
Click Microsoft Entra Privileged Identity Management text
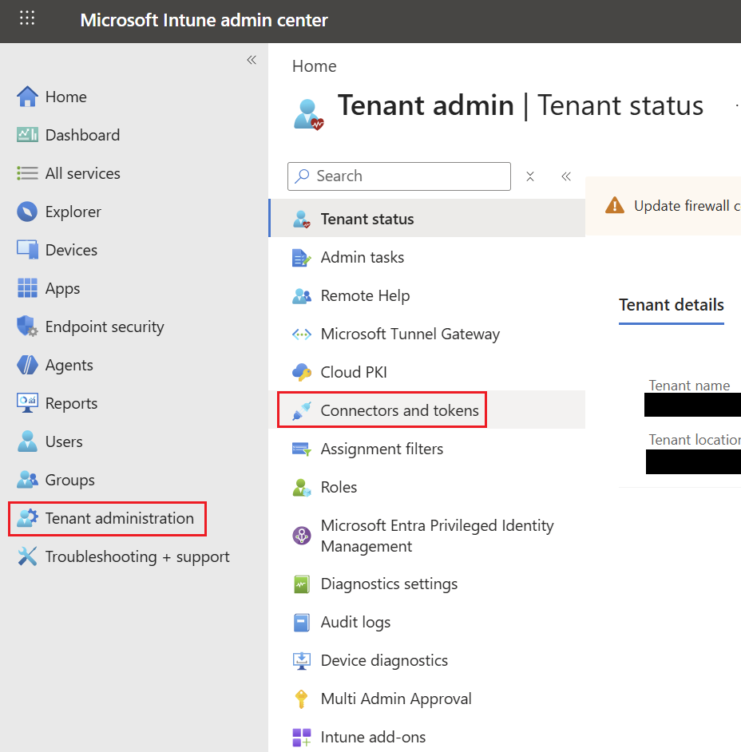[437, 536]
